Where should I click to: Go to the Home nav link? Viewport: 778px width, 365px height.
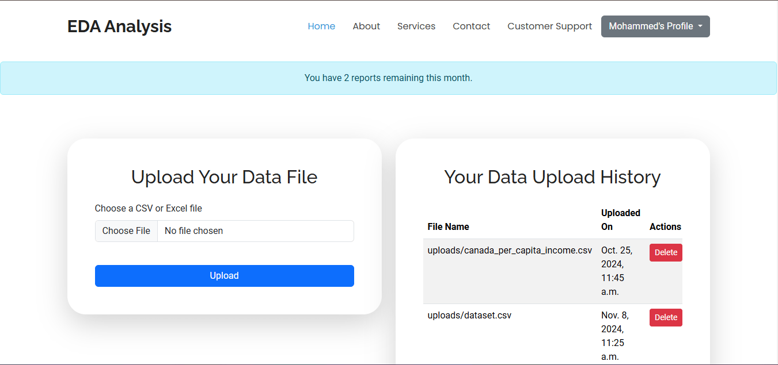tap(321, 26)
